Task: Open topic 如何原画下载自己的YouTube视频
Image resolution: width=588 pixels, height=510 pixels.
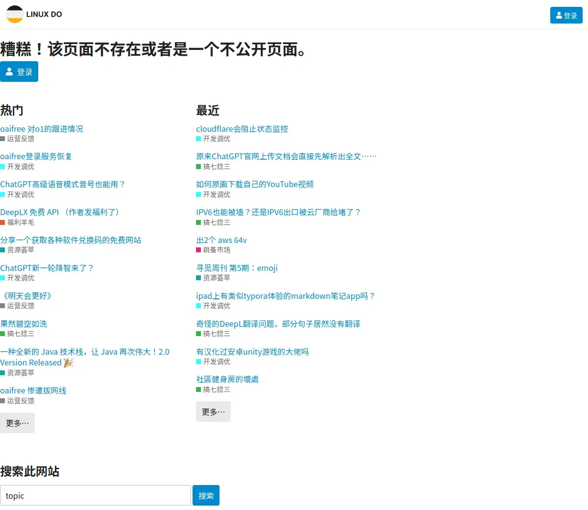Action: 255,184
